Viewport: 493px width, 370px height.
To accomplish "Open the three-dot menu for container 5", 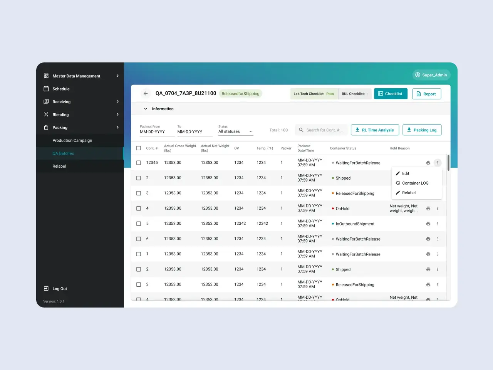I will pyautogui.click(x=438, y=224).
